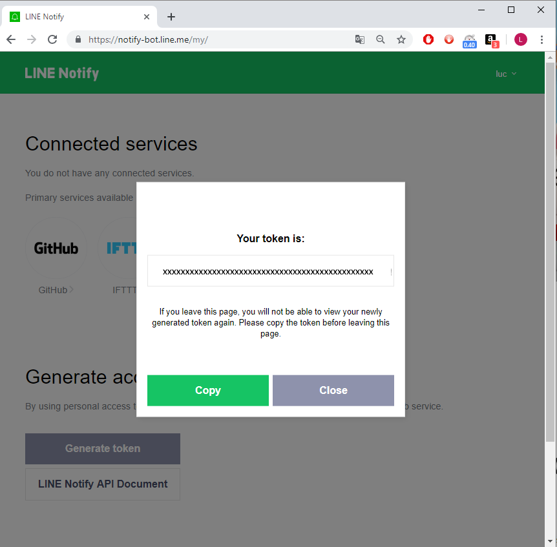Open the Vivaldi-style red shield extension

pos(449,39)
